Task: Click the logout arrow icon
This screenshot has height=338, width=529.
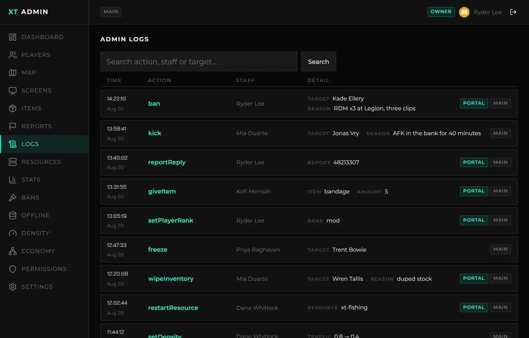Action: pos(513,12)
